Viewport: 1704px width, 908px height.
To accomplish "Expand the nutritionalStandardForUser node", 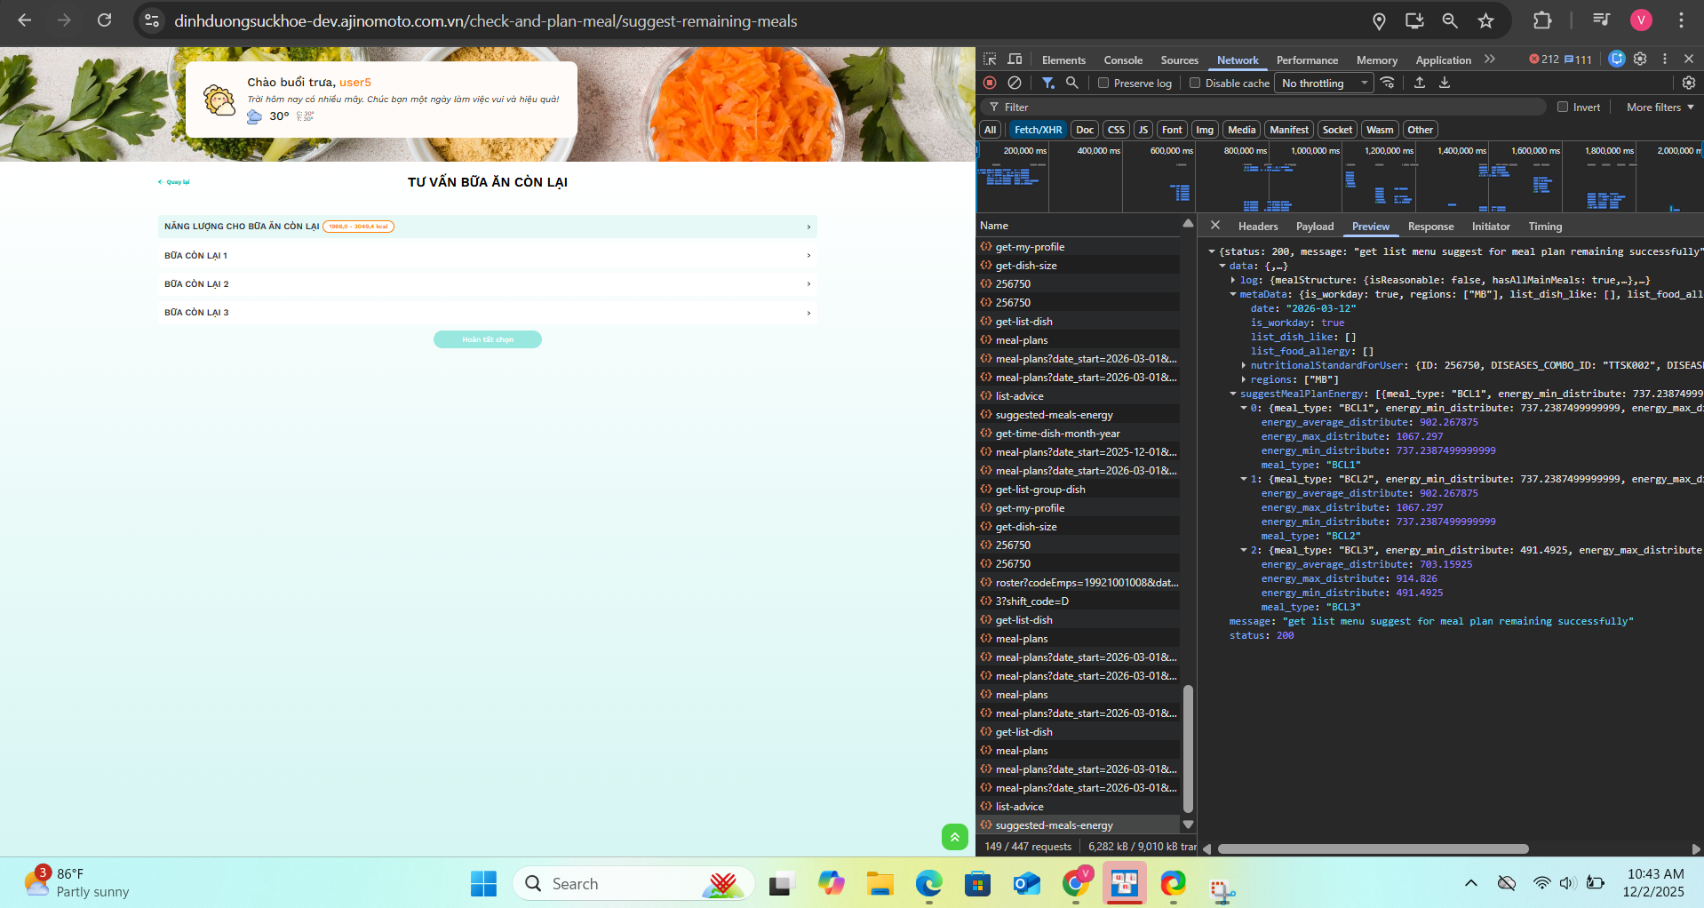I will click(x=1244, y=365).
